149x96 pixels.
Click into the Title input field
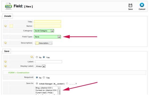click(47, 22)
